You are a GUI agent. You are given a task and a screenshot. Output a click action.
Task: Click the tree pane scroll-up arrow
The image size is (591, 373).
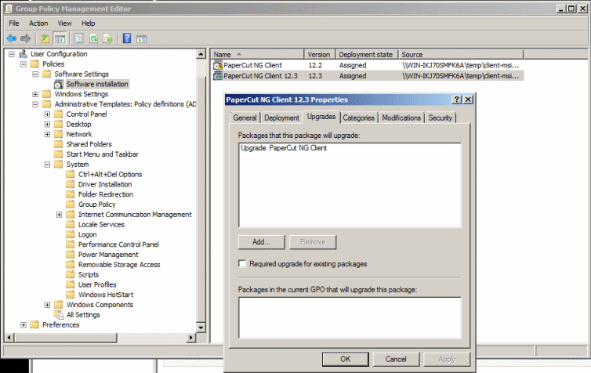[x=201, y=54]
